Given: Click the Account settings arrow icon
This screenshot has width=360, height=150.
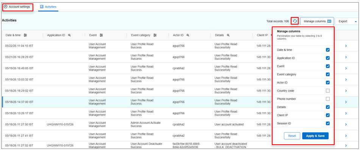Looking at the screenshot, I should pyautogui.click(x=6, y=7).
